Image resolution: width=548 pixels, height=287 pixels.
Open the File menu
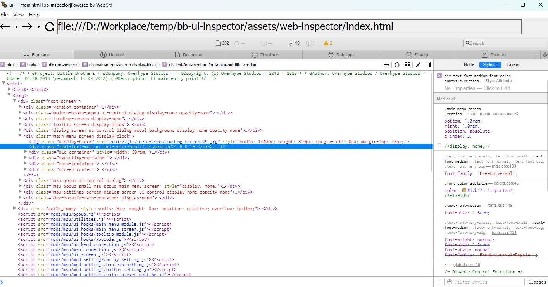[4, 15]
